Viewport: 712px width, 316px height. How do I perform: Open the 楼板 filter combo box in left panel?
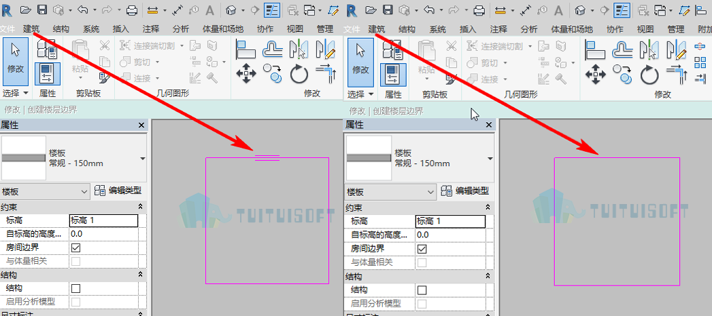[45, 191]
